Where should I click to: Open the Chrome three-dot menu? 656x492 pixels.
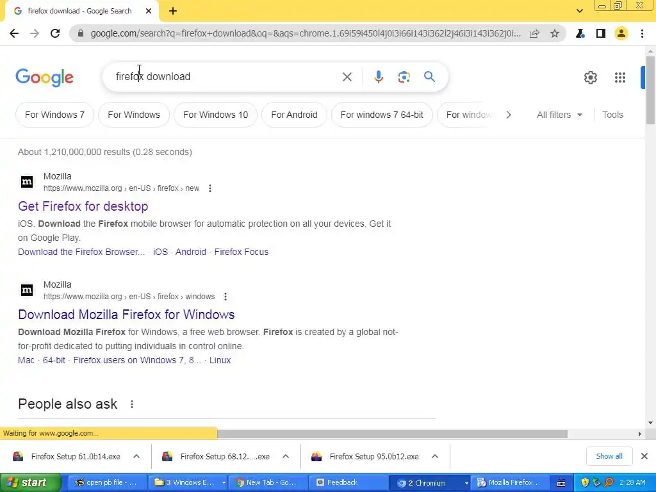click(x=642, y=33)
